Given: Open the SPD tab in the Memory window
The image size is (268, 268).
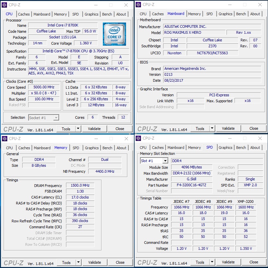Looking at the screenshot, I should (76, 148).
